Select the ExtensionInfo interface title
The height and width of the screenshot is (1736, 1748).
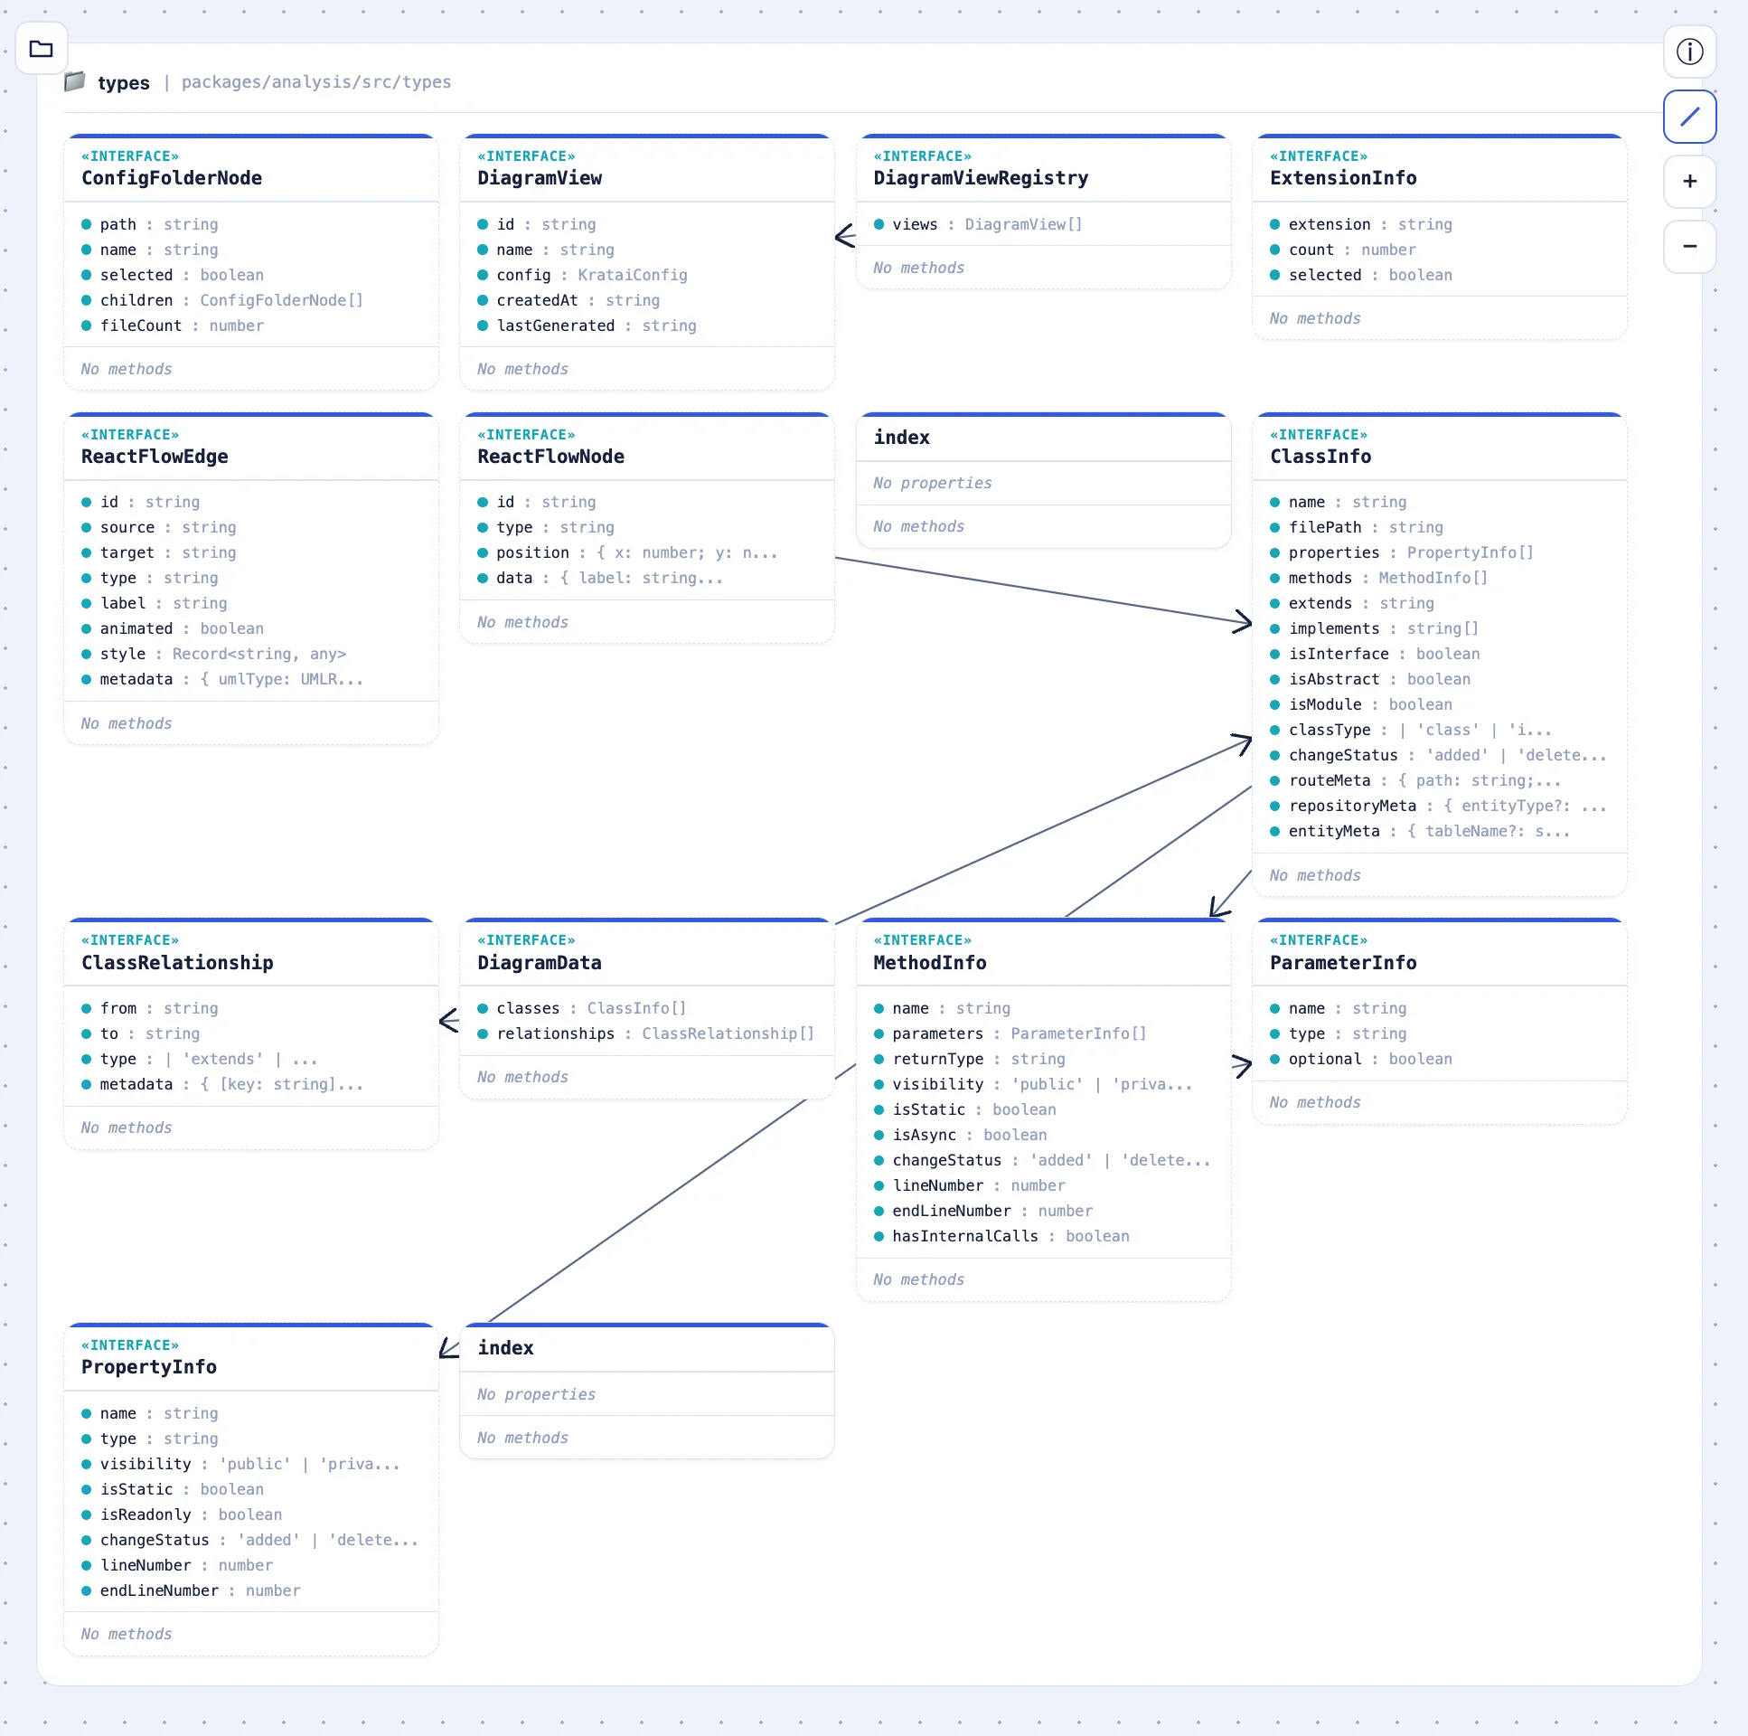(x=1343, y=178)
